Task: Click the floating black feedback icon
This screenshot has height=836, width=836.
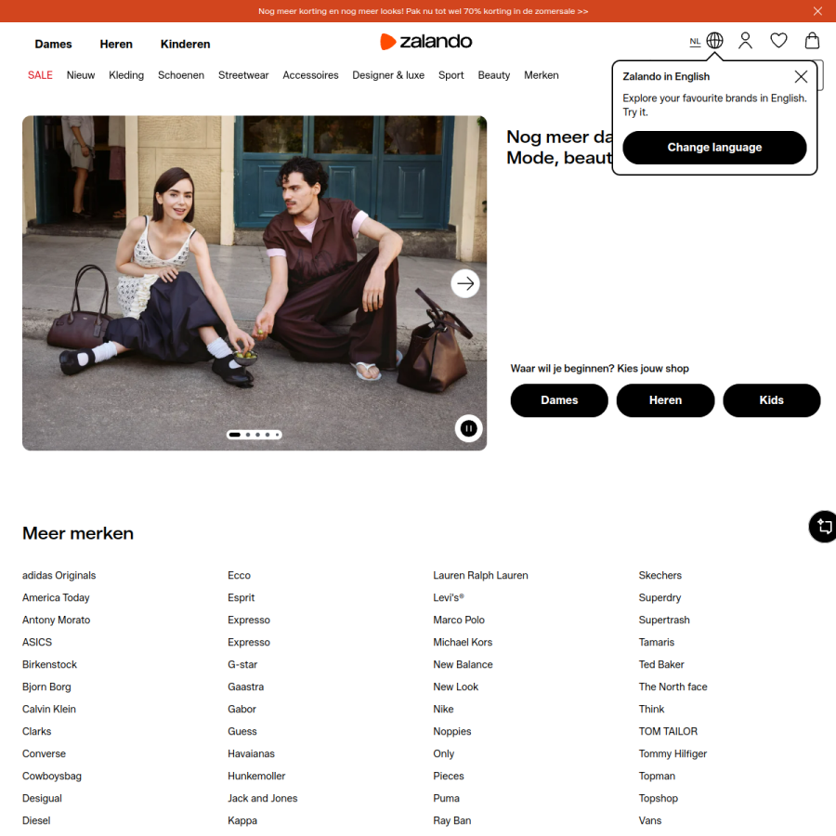Action: click(x=823, y=527)
